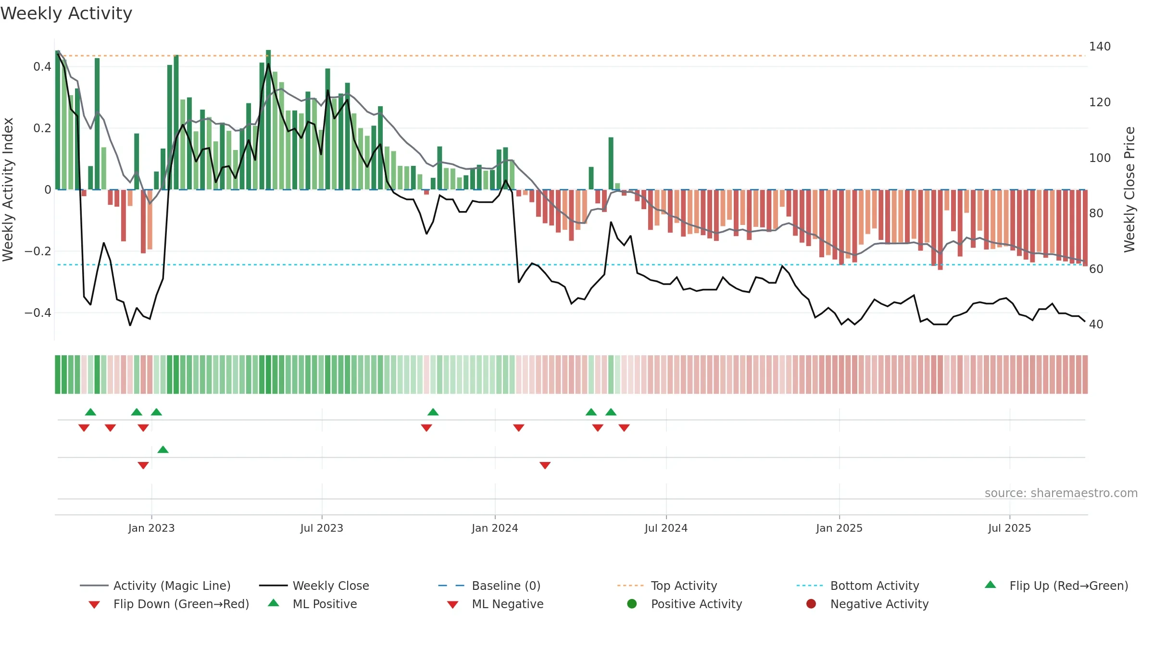Click the ML Negative legend label
This screenshot has height=649, width=1154.
click(508, 604)
